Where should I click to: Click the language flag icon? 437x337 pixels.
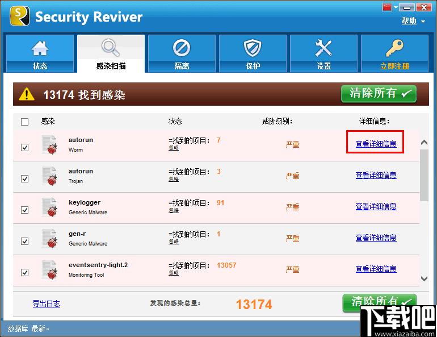point(387,7)
